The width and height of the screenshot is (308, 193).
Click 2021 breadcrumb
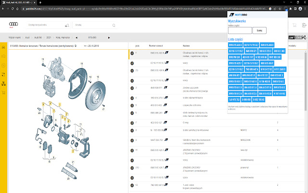pos(49,38)
